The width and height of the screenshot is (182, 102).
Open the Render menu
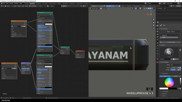(x=11, y=3)
